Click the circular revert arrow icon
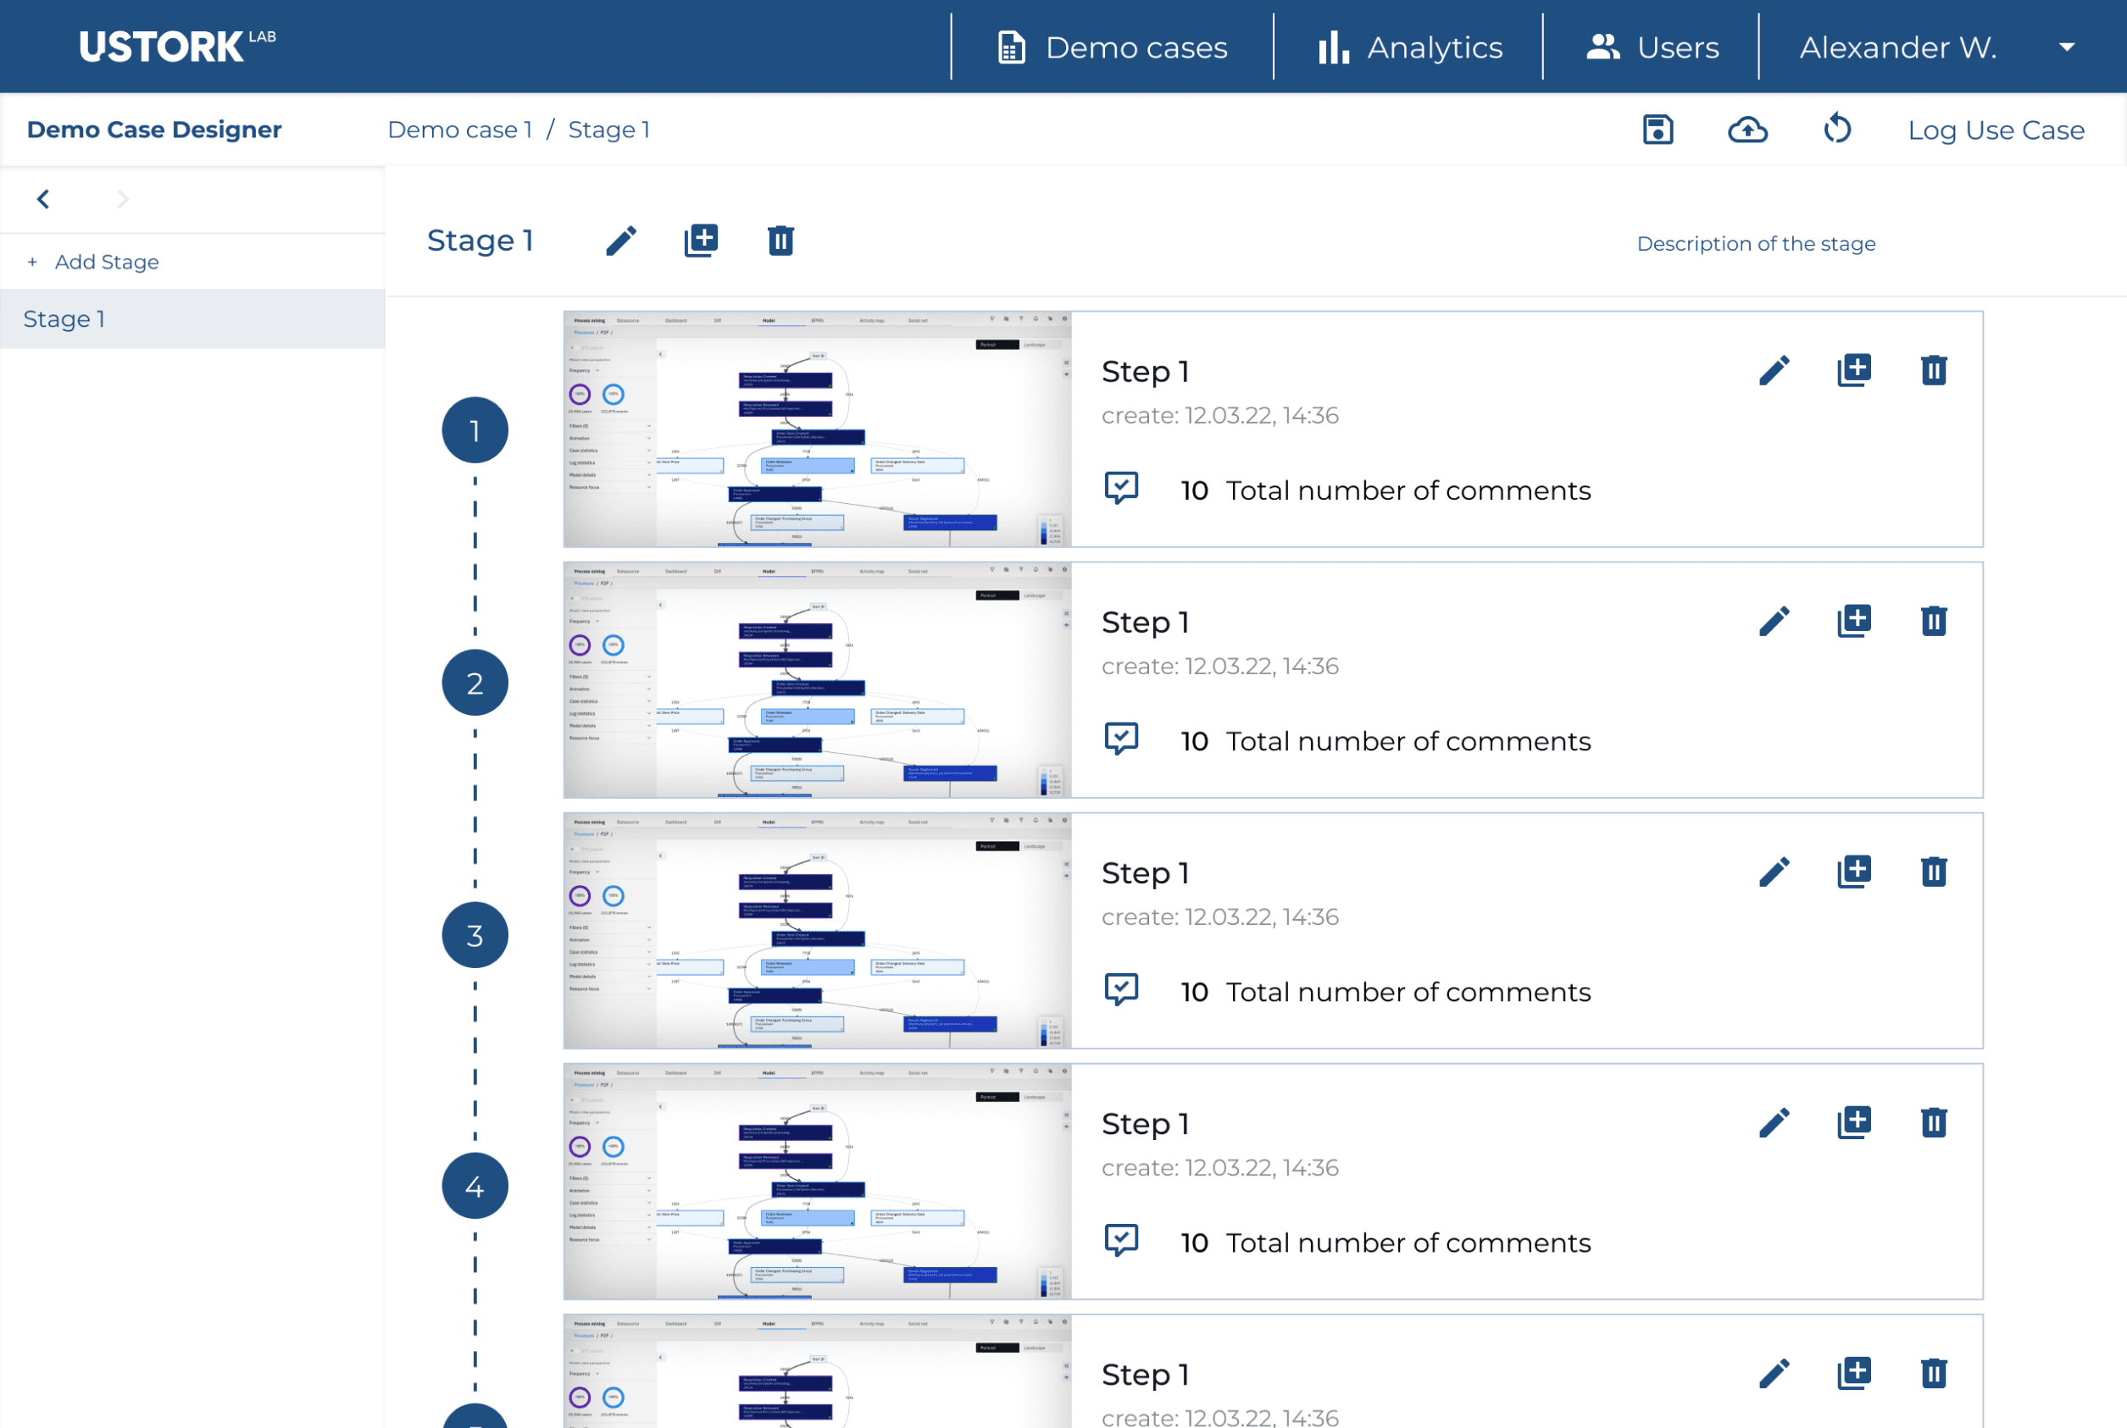The width and height of the screenshot is (2127, 1428). point(1836,130)
